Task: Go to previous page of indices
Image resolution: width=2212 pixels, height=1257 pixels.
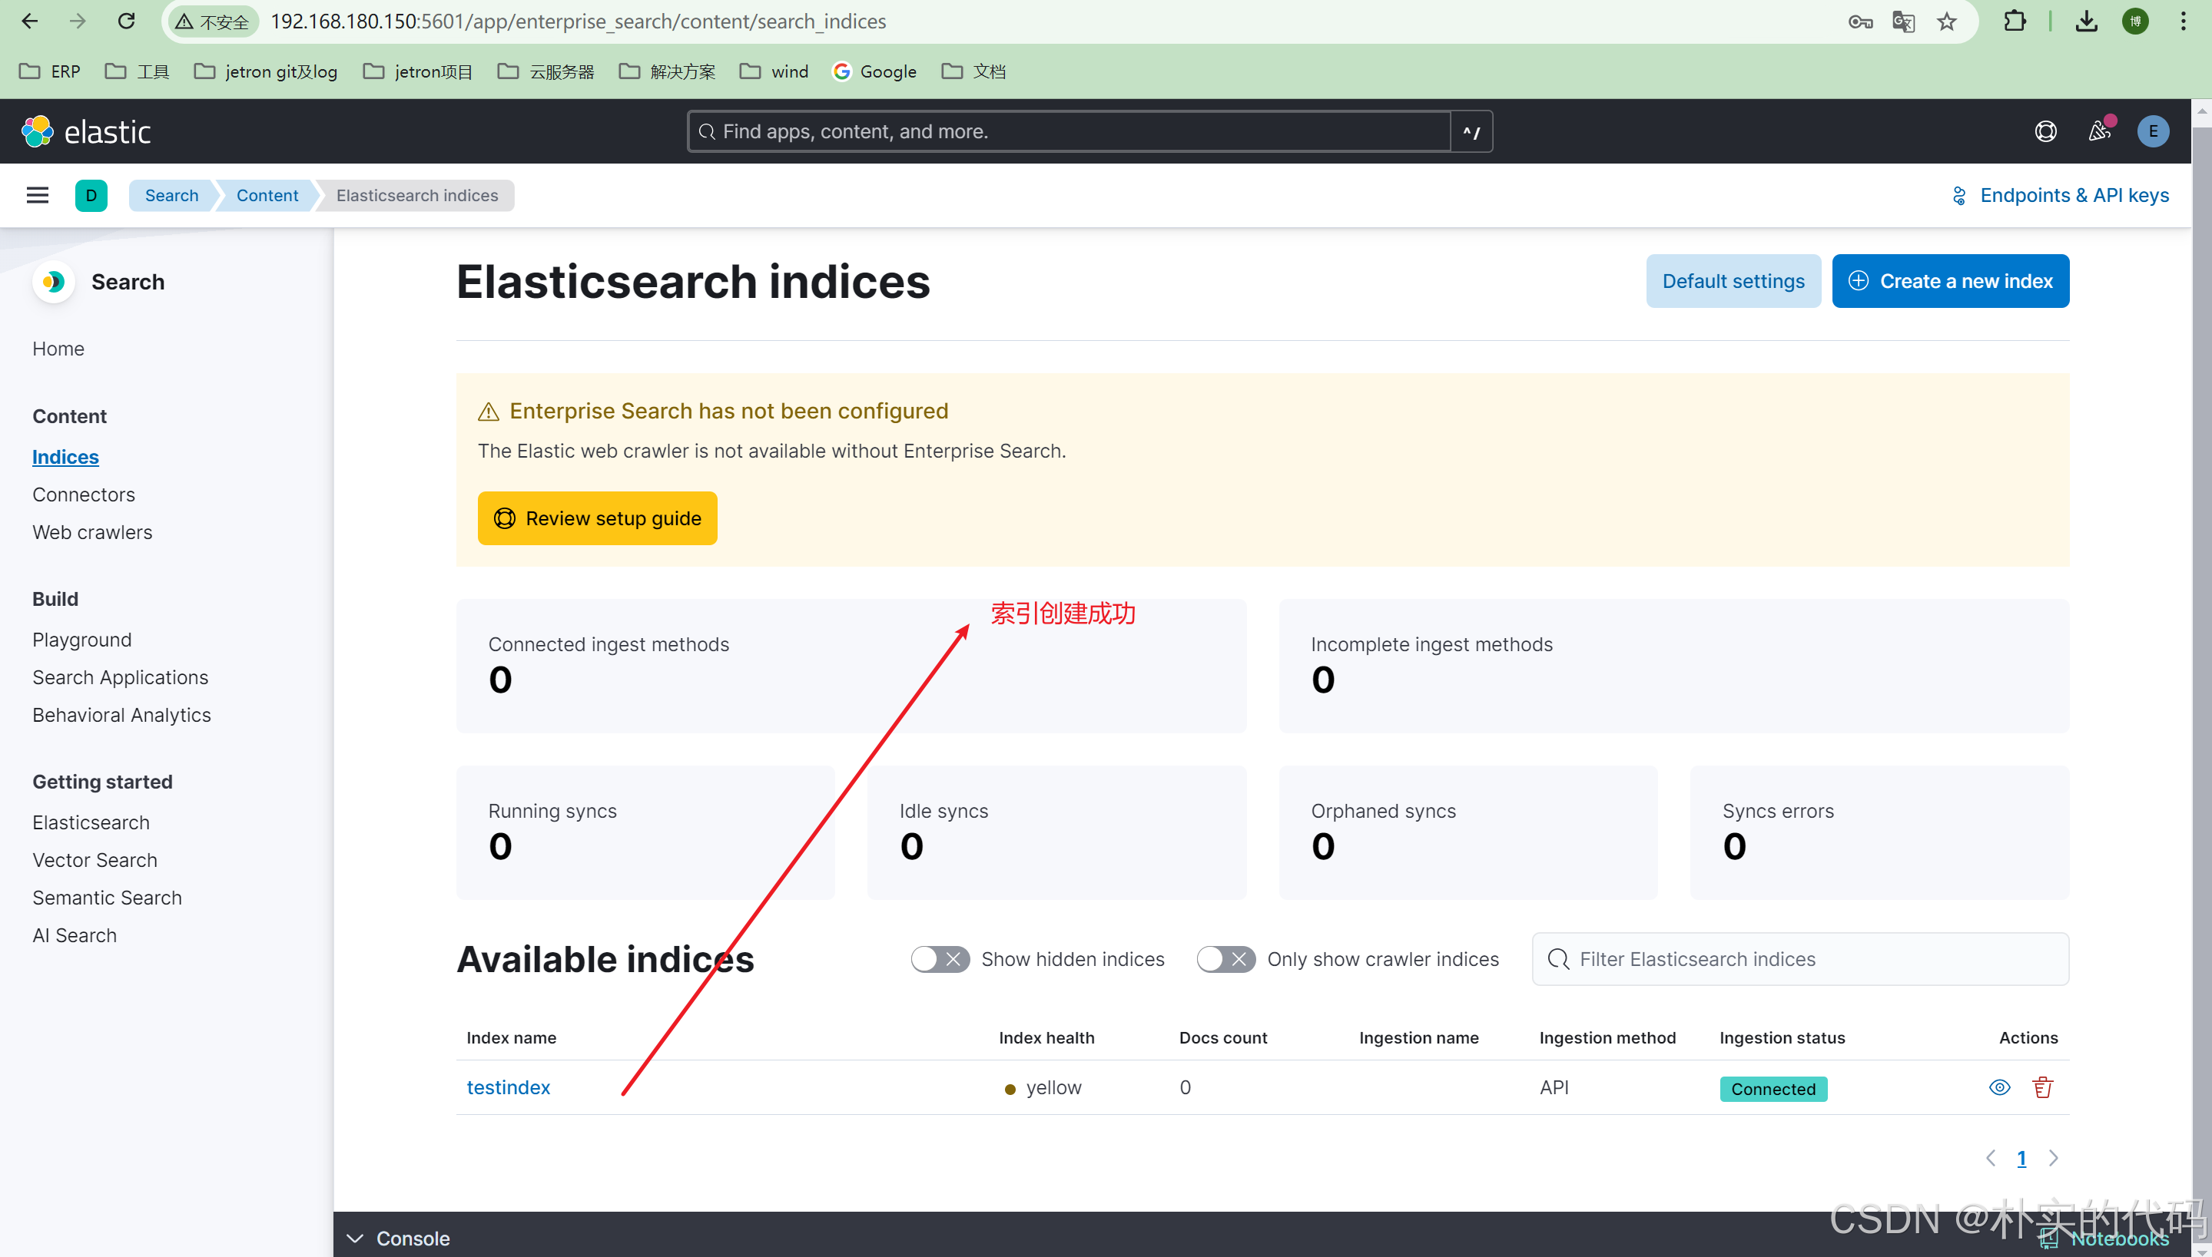Action: coord(1990,1158)
